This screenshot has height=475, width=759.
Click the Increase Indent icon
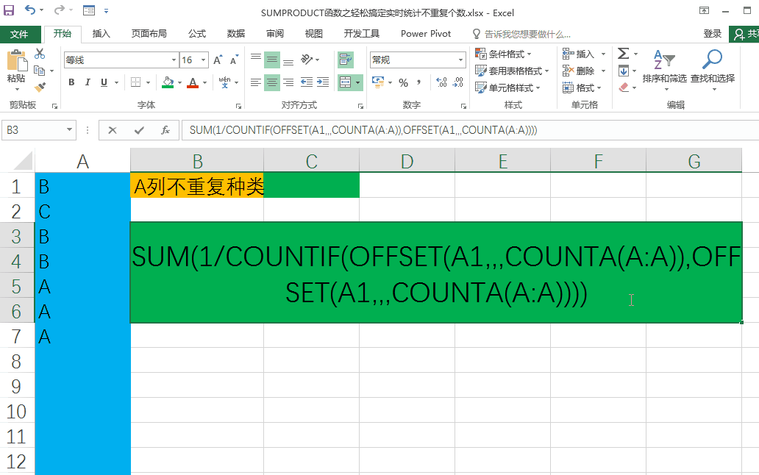(323, 82)
